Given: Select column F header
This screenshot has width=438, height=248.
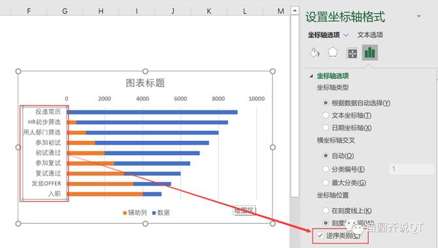Looking at the screenshot, I should point(29,11).
